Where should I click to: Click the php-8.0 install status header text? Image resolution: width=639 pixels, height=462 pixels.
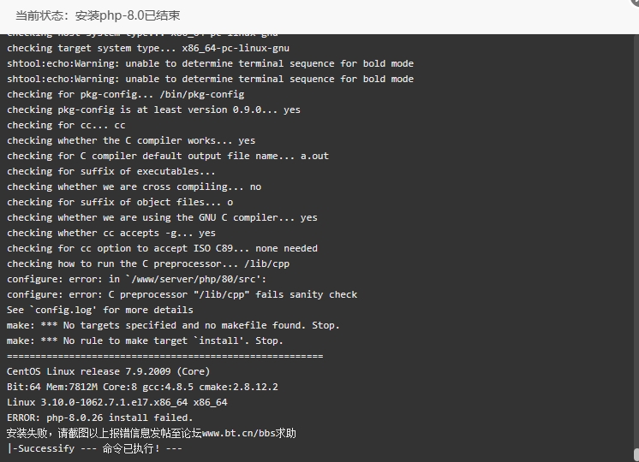(x=98, y=16)
